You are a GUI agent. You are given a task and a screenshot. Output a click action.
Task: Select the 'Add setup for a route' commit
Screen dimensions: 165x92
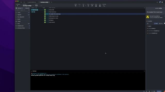(x=53, y=18)
